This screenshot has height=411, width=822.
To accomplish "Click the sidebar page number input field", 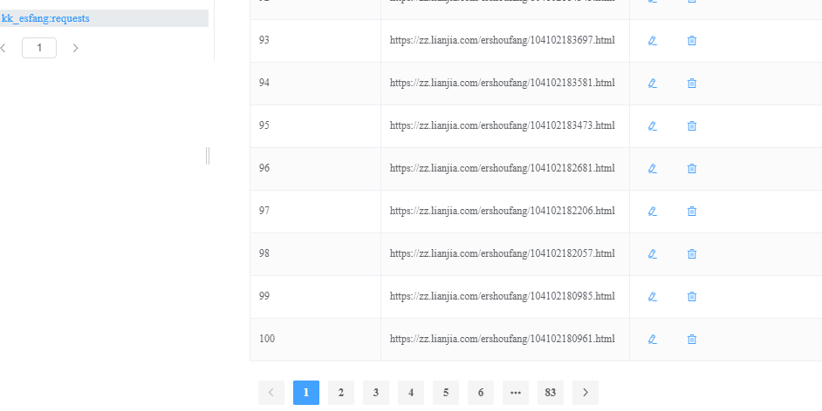I will [39, 48].
